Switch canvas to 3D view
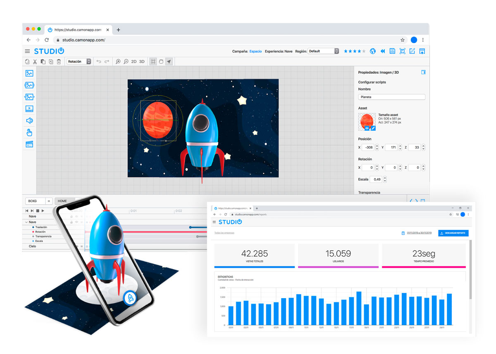 click(x=142, y=62)
